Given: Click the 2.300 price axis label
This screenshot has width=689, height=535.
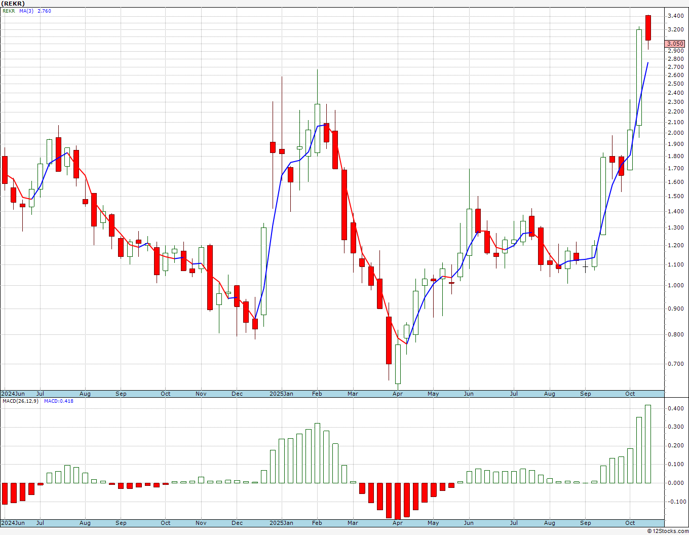Looking at the screenshot, I should [676, 102].
